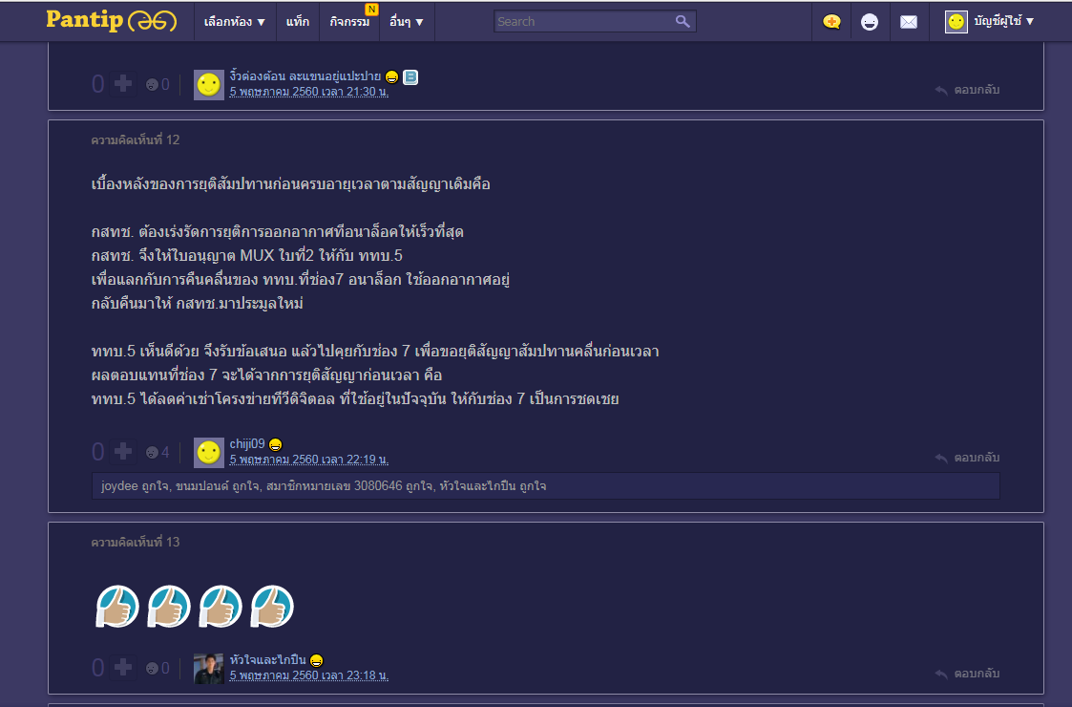
Task: Click first thumbs-up sticker in comment 13
Action: (116, 607)
